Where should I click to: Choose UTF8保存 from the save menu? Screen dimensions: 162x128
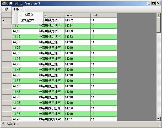coord(27,21)
